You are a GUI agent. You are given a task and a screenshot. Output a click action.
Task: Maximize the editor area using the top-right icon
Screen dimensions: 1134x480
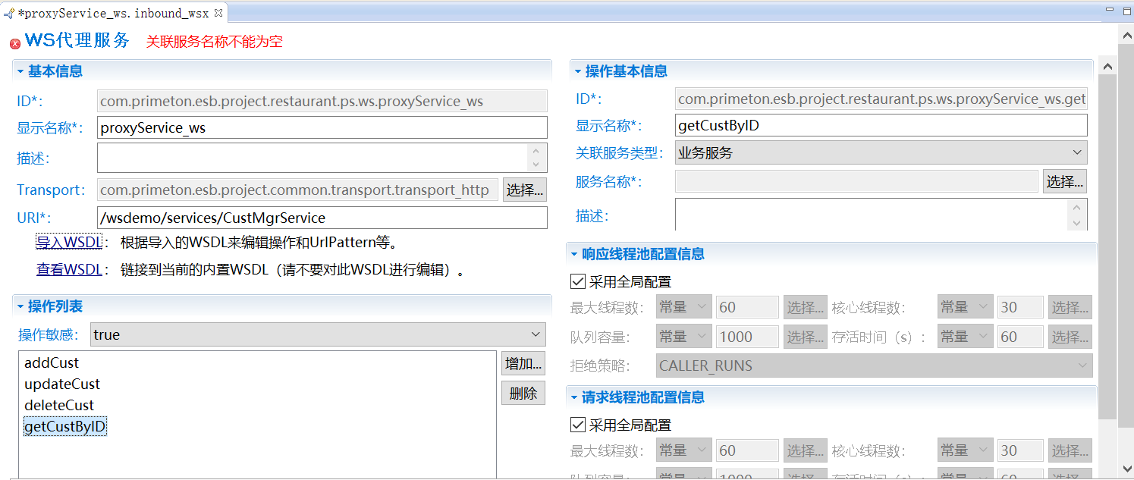1124,11
